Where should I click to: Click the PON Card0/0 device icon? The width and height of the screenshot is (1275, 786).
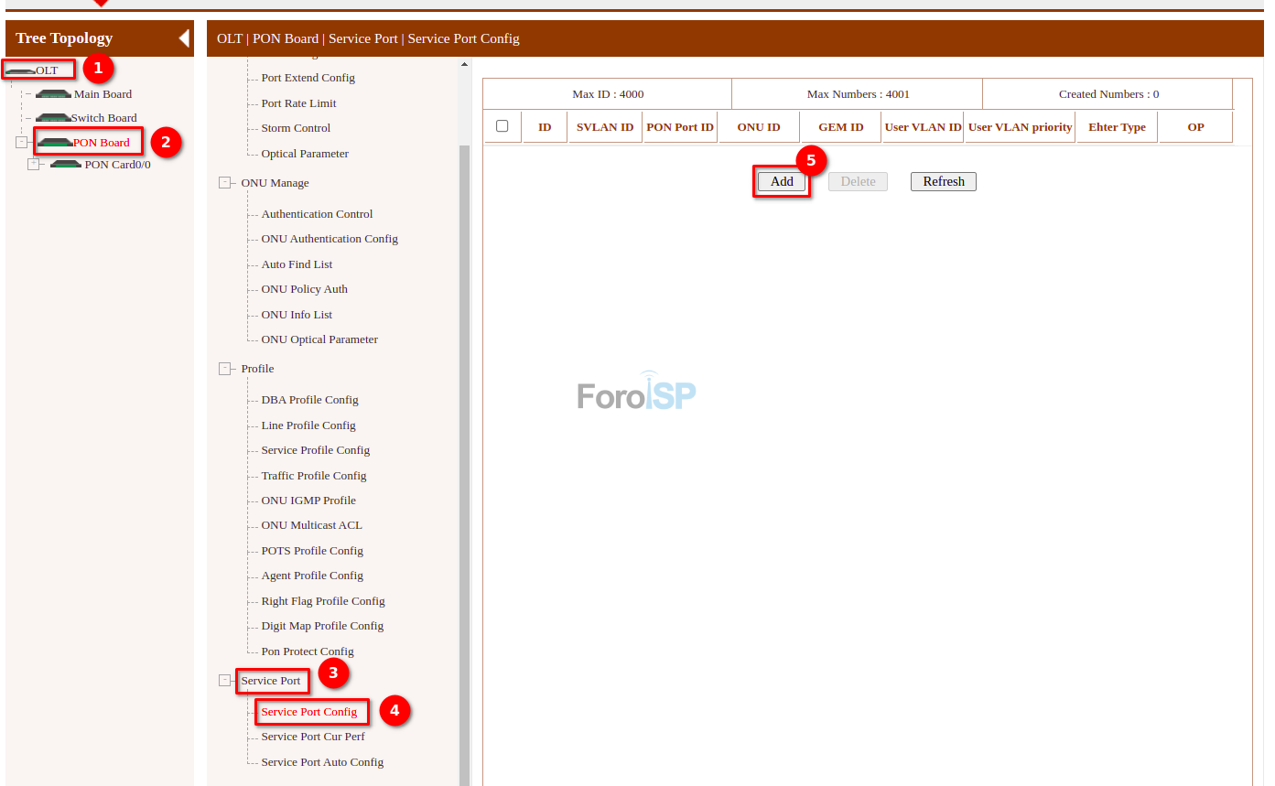[x=66, y=165]
